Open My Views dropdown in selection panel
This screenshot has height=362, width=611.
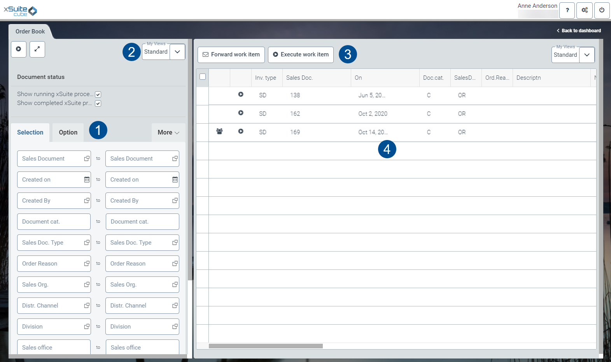pos(177,52)
